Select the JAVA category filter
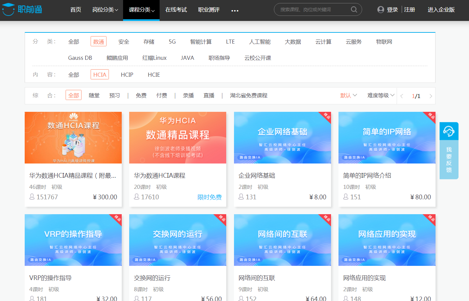 point(187,58)
